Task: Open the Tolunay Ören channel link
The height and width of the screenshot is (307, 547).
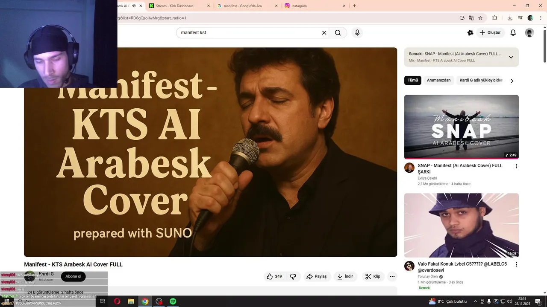Action: [x=428, y=277]
